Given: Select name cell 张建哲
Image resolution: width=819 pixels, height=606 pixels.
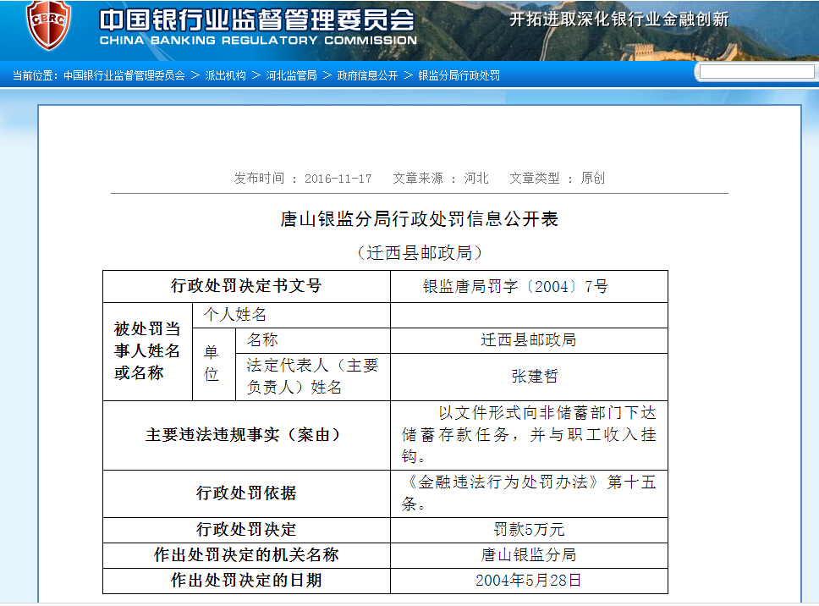Looking at the screenshot, I should [x=529, y=377].
